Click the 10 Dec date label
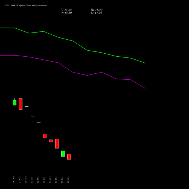 coord(68,180)
